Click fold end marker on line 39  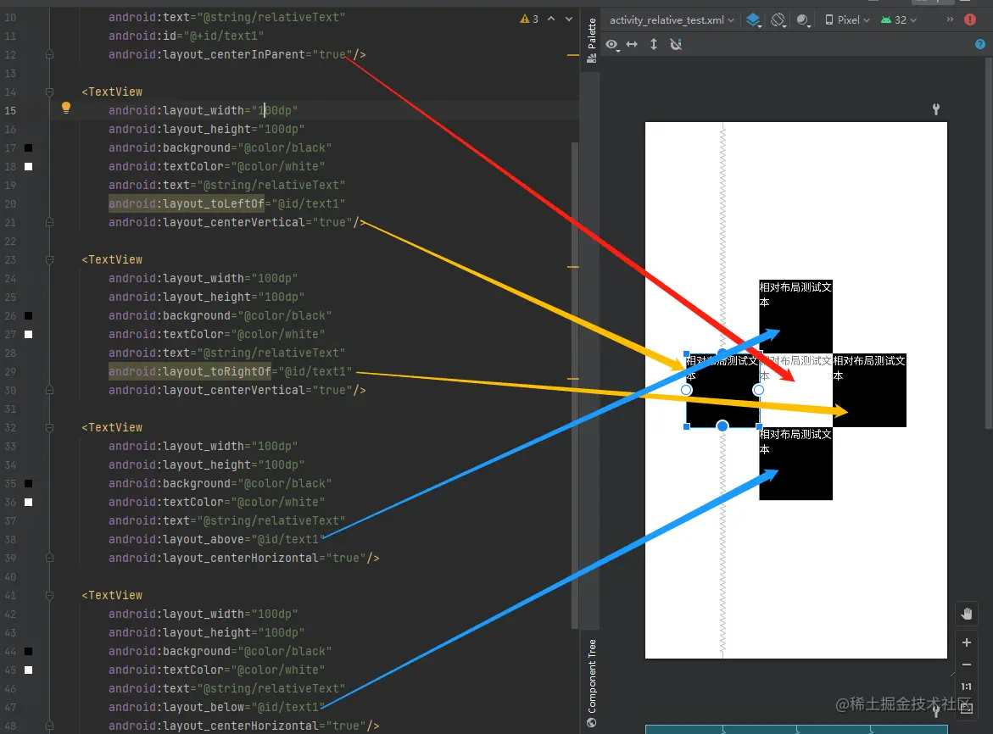[49, 558]
